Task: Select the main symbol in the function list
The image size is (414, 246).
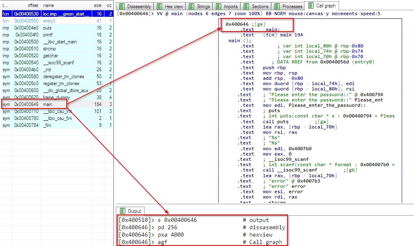Action: 57,104
